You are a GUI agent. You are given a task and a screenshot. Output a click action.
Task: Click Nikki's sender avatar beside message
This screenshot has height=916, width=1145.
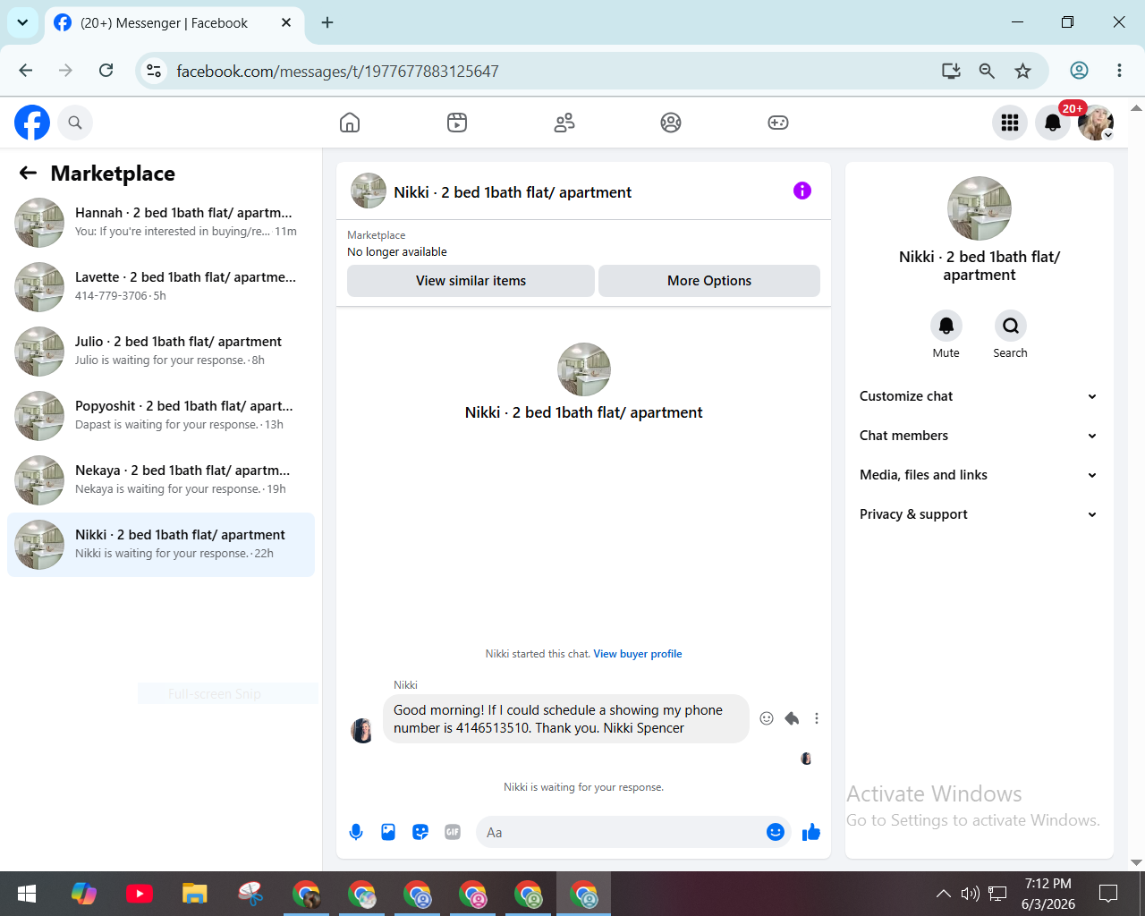pos(362,731)
